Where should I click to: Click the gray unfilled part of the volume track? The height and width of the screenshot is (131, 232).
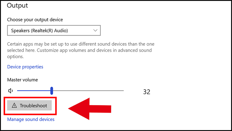coord(87,91)
